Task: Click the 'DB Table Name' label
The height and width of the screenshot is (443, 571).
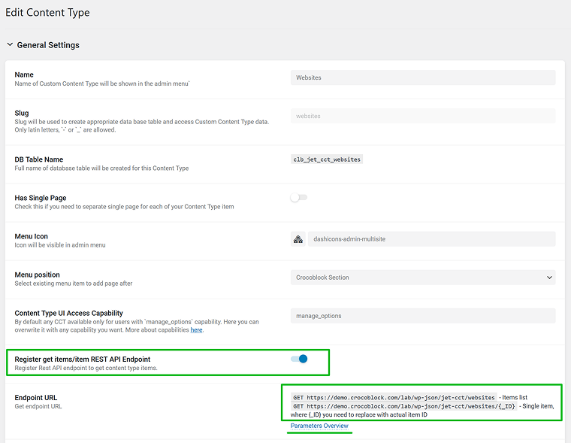Action: 38,159
